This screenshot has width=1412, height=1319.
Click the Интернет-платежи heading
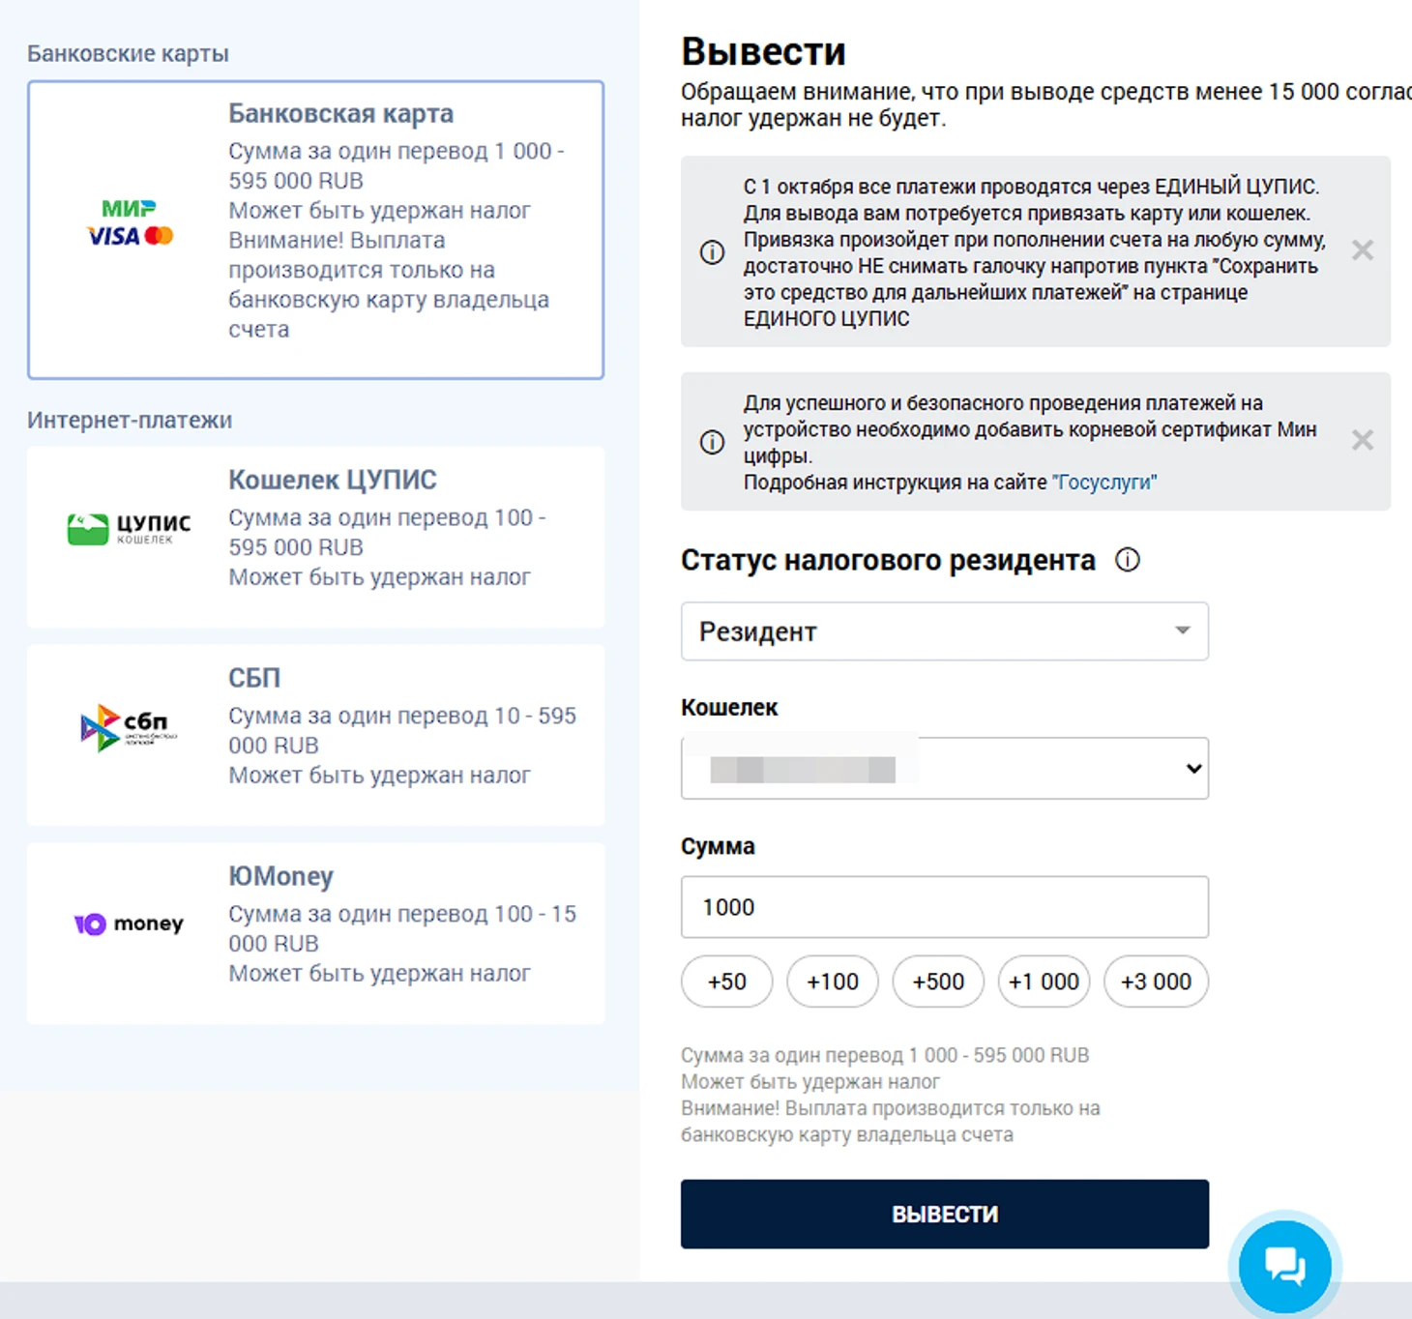point(130,421)
